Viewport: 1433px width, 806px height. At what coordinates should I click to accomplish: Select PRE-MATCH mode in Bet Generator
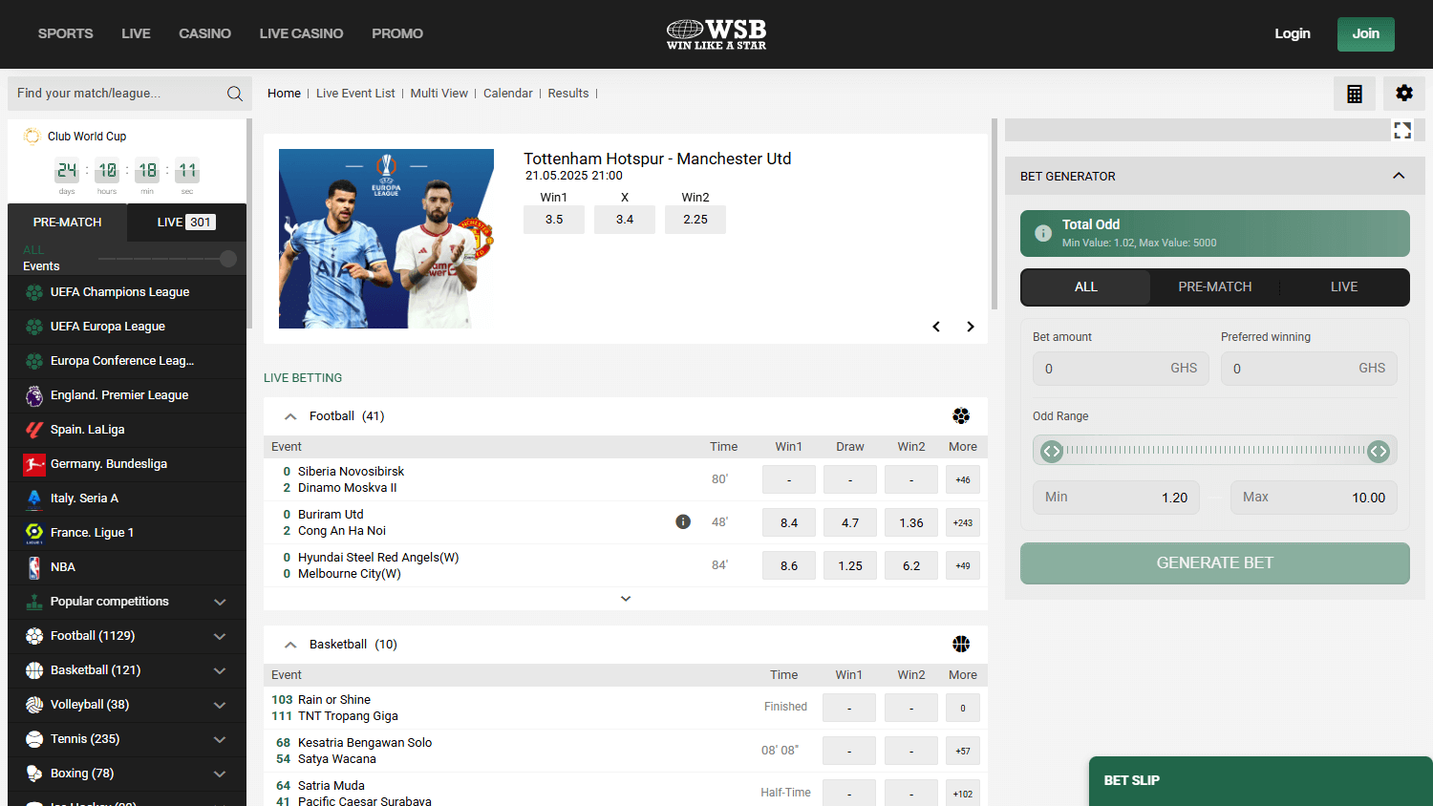[x=1214, y=286]
